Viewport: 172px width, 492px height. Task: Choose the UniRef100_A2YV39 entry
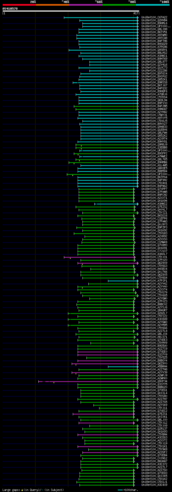[x=154, y=373]
